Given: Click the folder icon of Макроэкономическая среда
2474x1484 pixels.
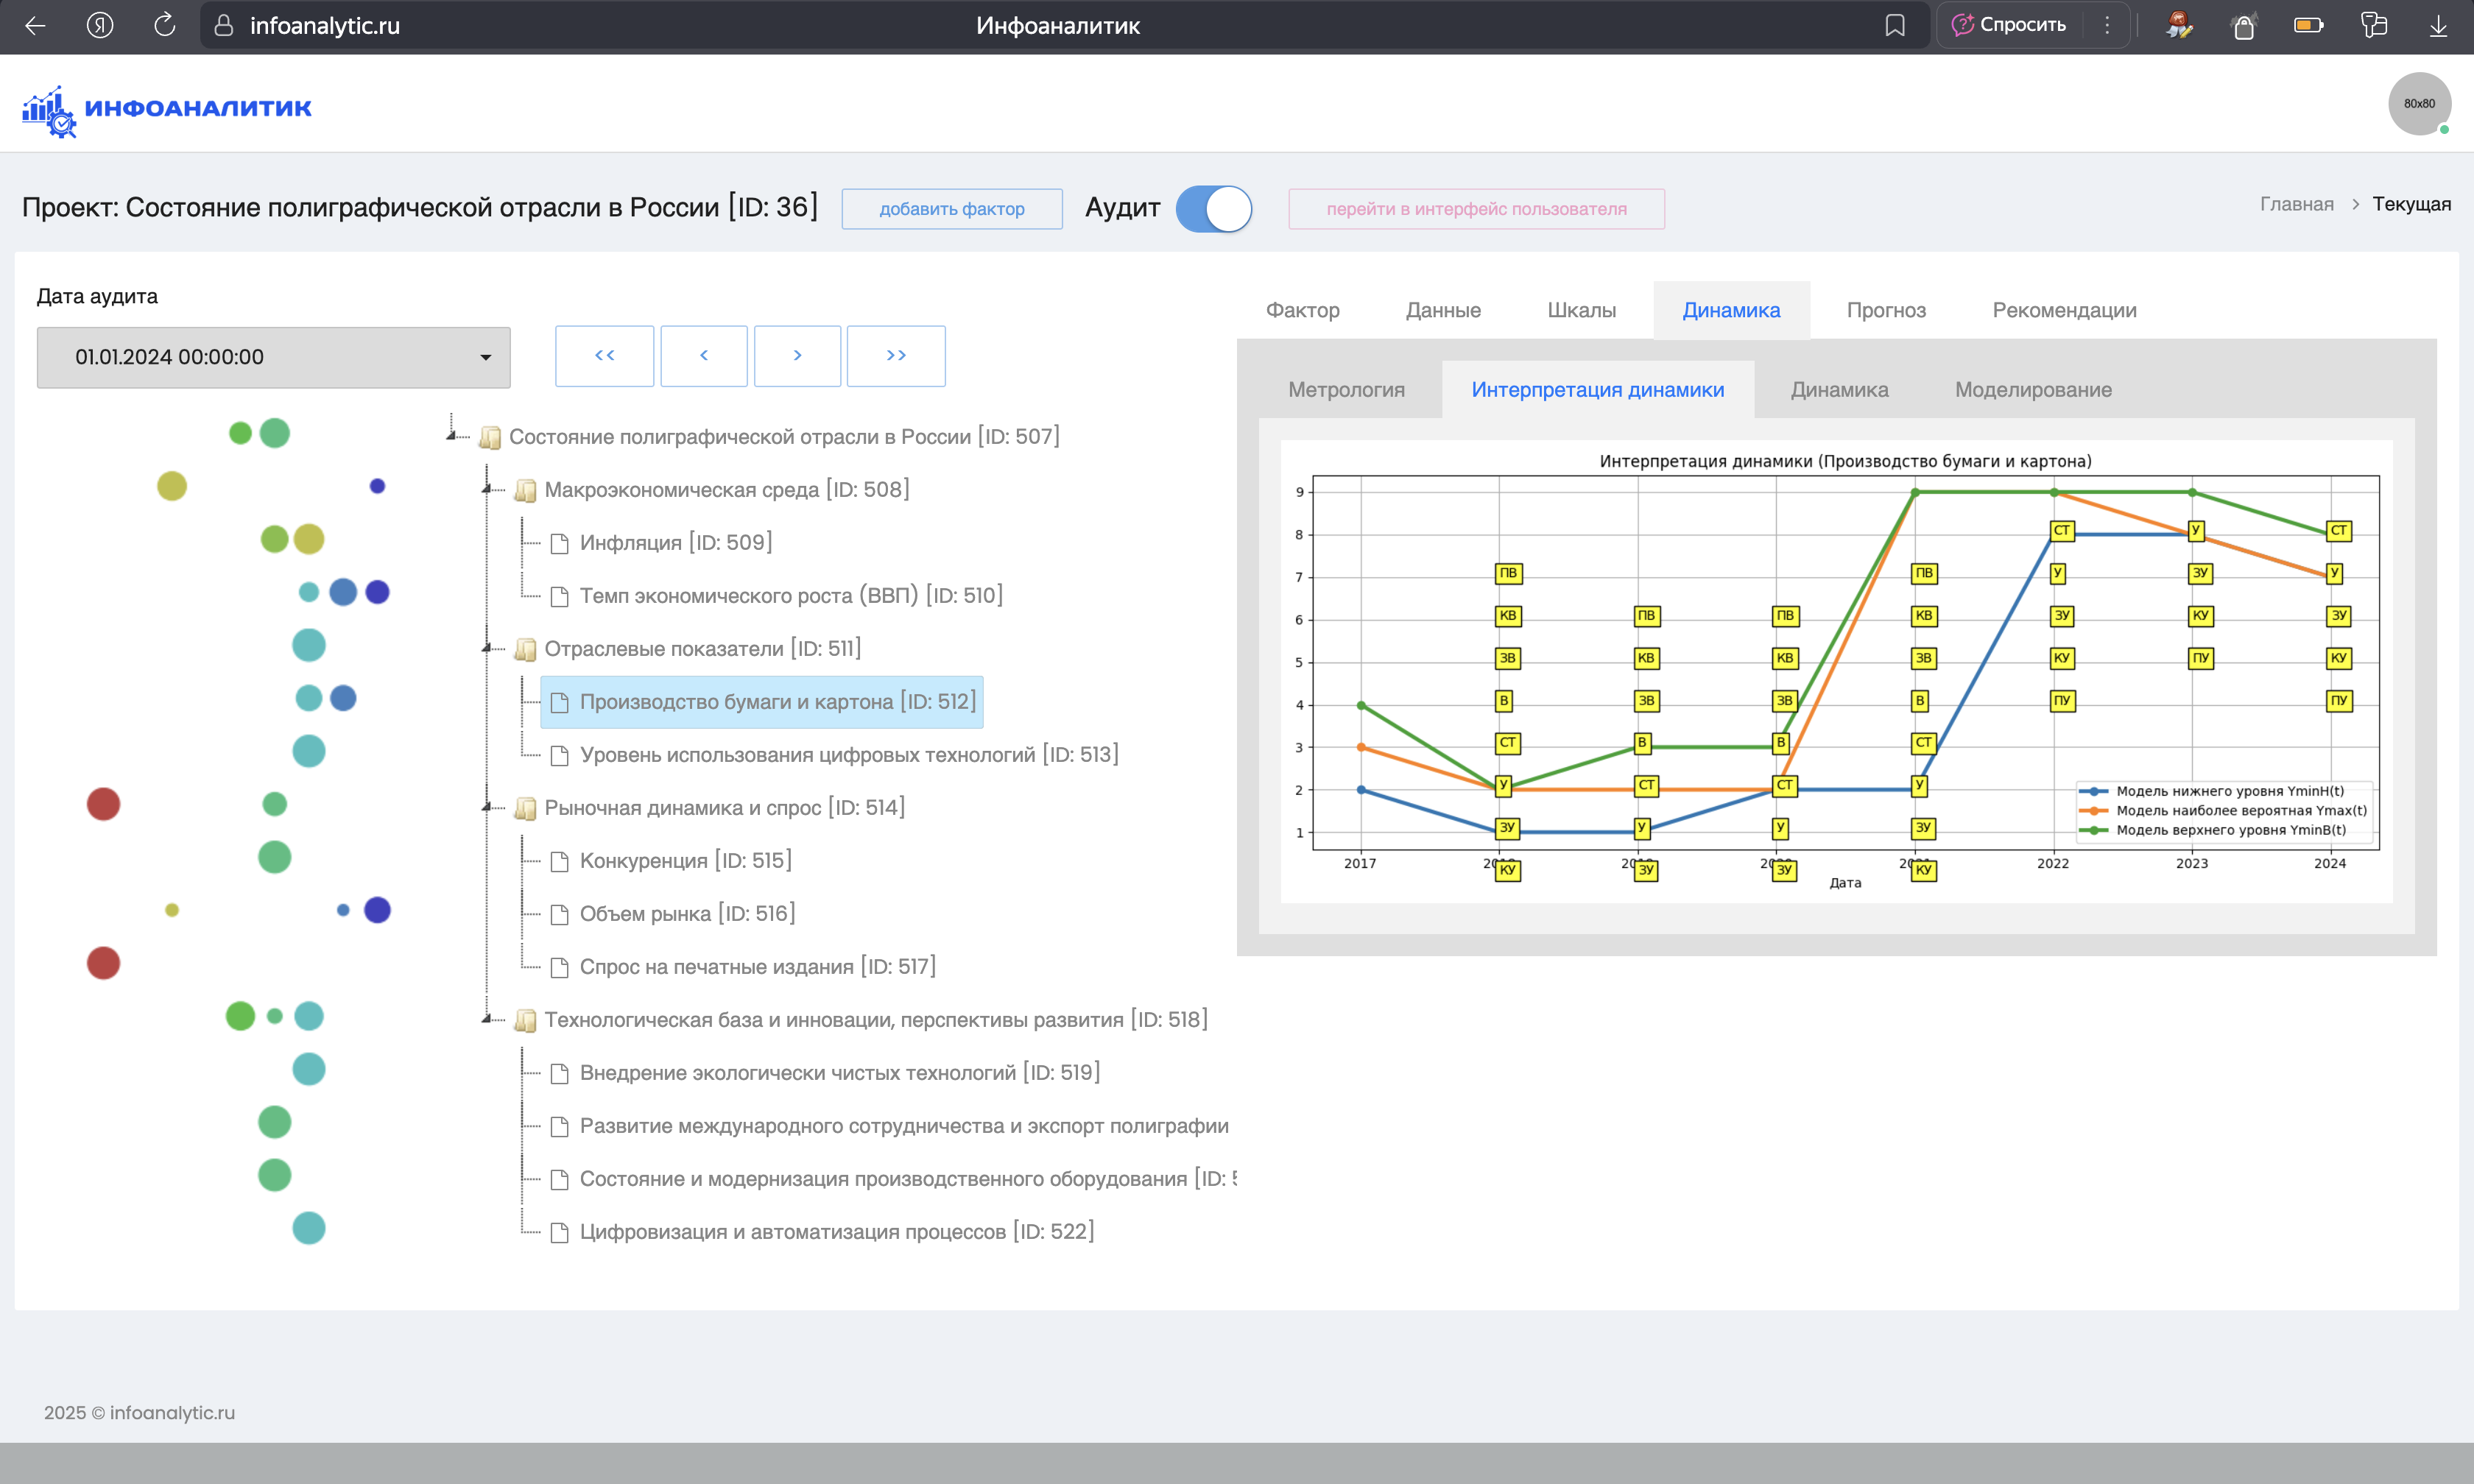Looking at the screenshot, I should coord(525,491).
